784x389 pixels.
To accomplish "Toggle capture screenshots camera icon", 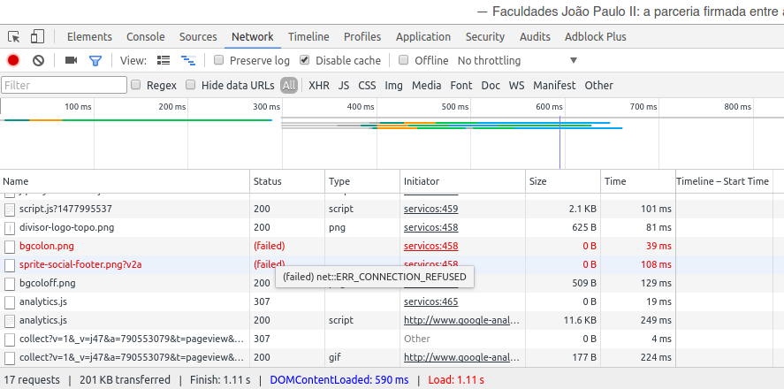I will 71,60.
